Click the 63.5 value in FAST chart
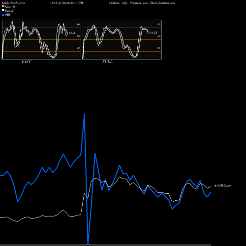The height and width of the screenshot is (246, 246). click(72, 33)
